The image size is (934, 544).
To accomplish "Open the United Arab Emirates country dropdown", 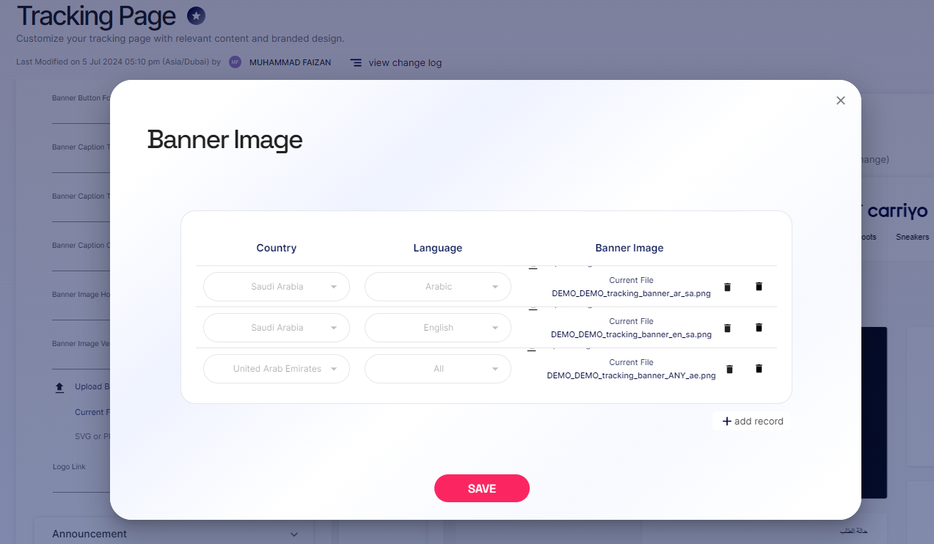I will (277, 369).
